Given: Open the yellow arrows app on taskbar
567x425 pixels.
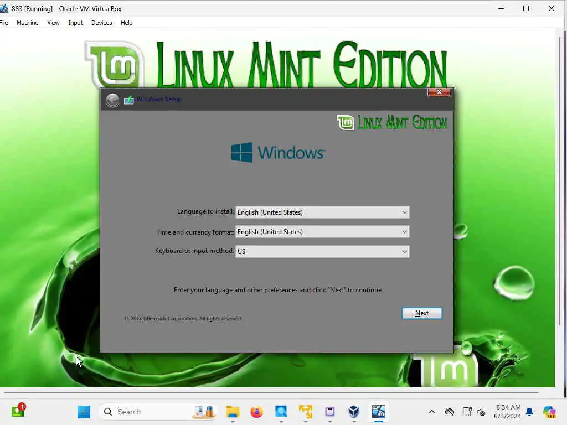Looking at the screenshot, I should (x=306, y=412).
